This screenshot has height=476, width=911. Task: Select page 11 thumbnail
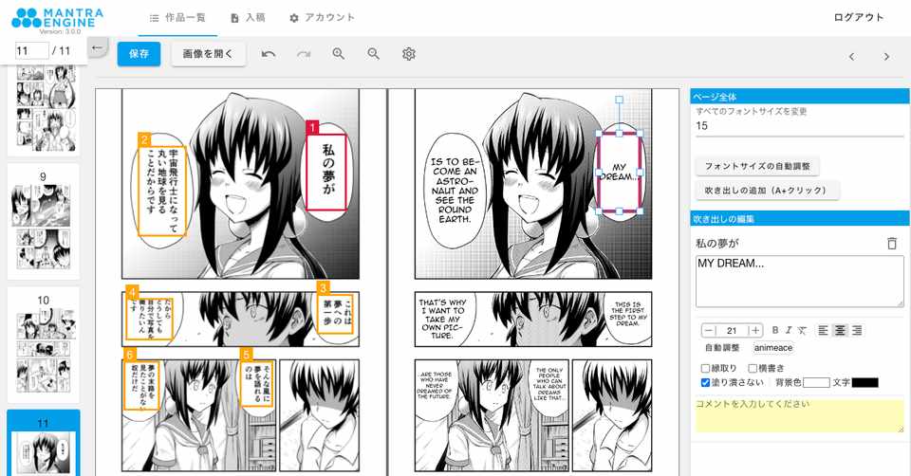click(x=43, y=443)
